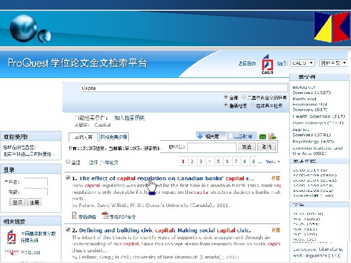The height and width of the screenshot is (263, 351).
Task: Click the 发送 send button
Action: pyautogui.click(x=247, y=147)
